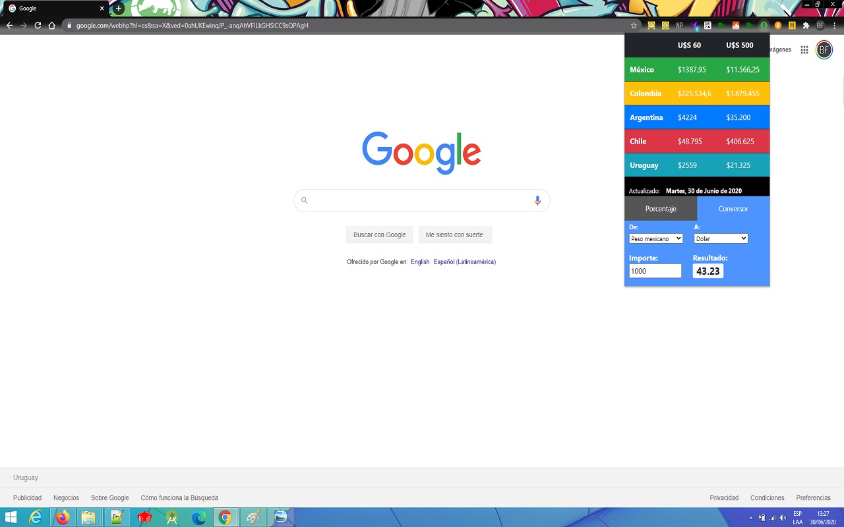Open the 'De' currency dropdown
The height and width of the screenshot is (527, 844).
click(655, 238)
